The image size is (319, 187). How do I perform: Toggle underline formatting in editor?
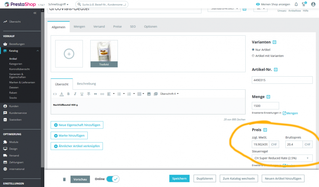(82, 94)
